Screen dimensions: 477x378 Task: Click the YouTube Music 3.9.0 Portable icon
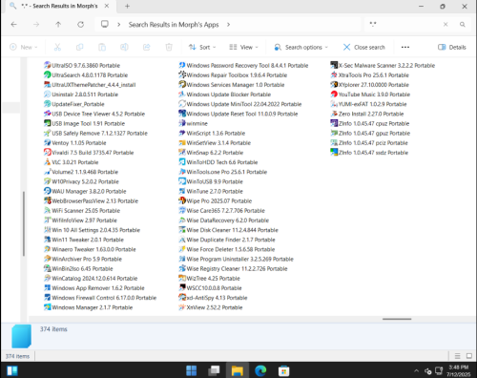point(334,94)
